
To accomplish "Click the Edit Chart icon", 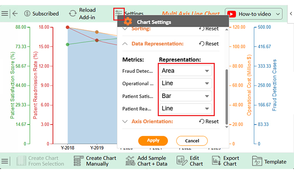I will pyautogui.click(x=182, y=161).
